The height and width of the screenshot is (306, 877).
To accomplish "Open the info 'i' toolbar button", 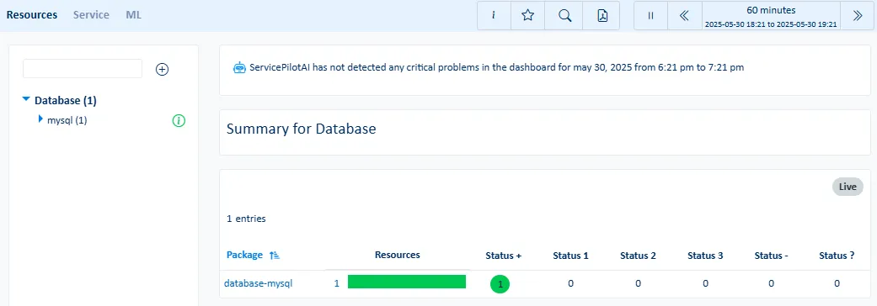I will tap(494, 16).
